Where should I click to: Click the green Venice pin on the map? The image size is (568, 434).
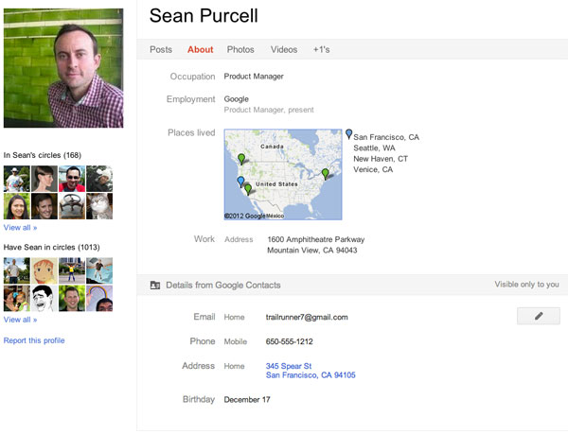[248, 189]
